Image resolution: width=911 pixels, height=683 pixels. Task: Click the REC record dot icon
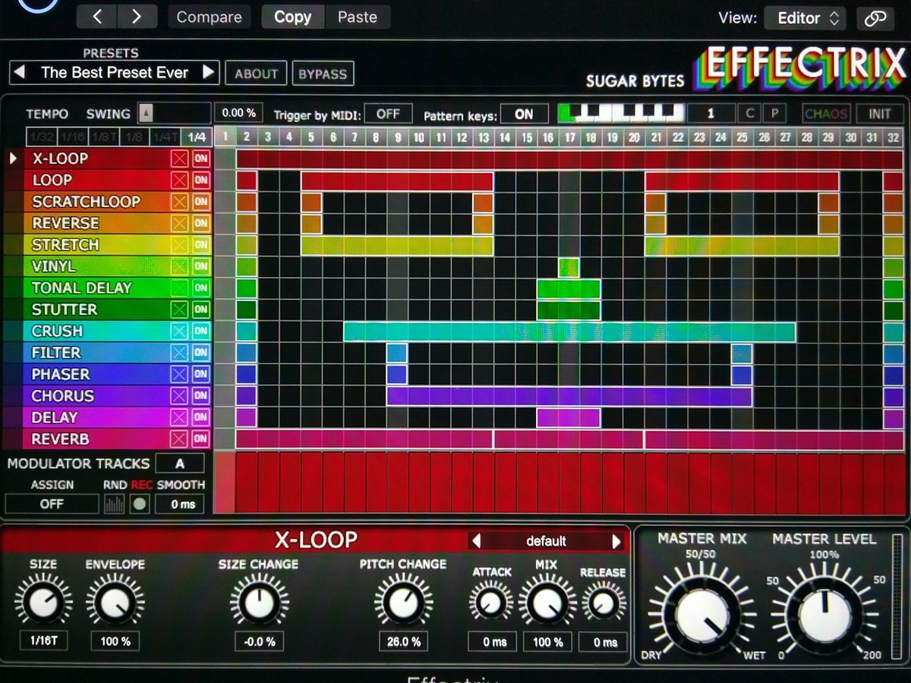[139, 503]
